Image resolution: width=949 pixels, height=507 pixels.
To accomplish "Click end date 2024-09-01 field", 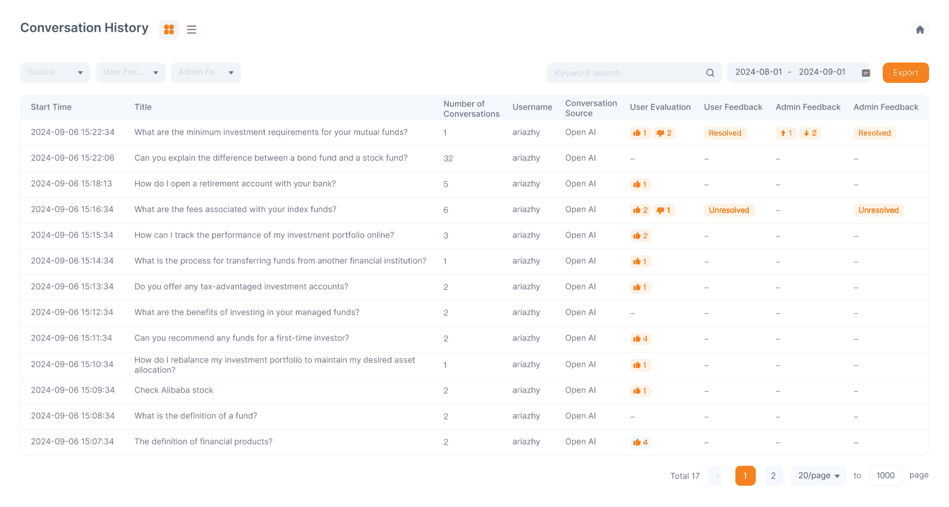I will tap(822, 72).
